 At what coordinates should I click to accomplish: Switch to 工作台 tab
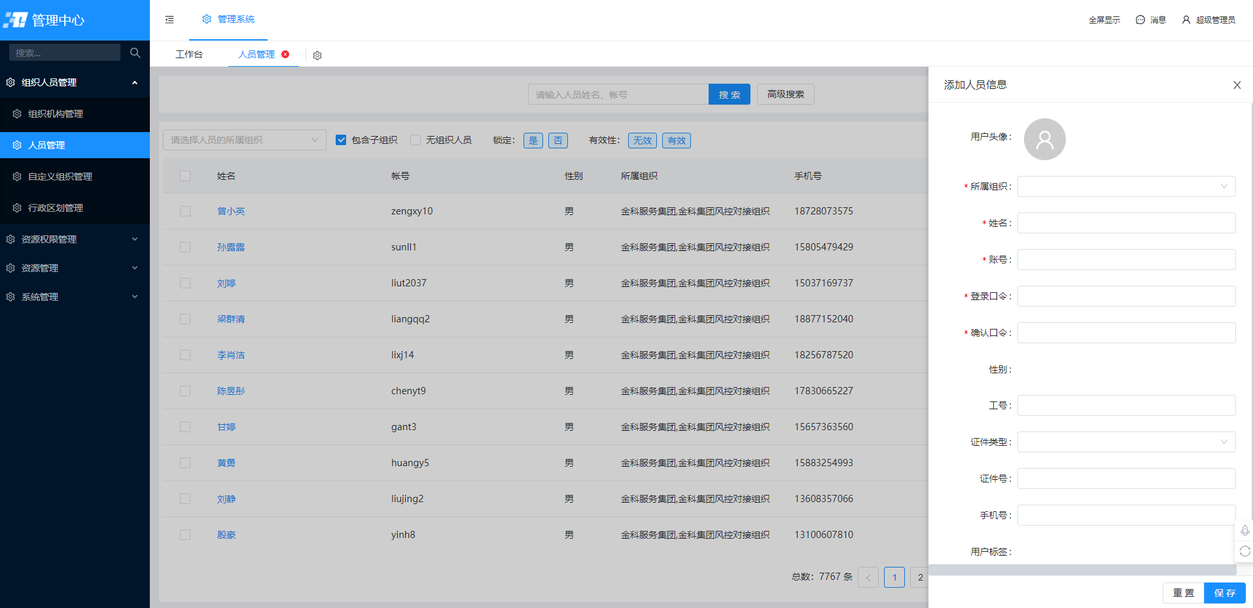pyautogui.click(x=189, y=54)
